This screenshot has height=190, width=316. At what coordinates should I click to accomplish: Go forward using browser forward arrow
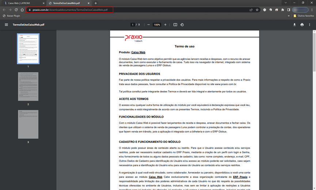click(x=10, y=9)
